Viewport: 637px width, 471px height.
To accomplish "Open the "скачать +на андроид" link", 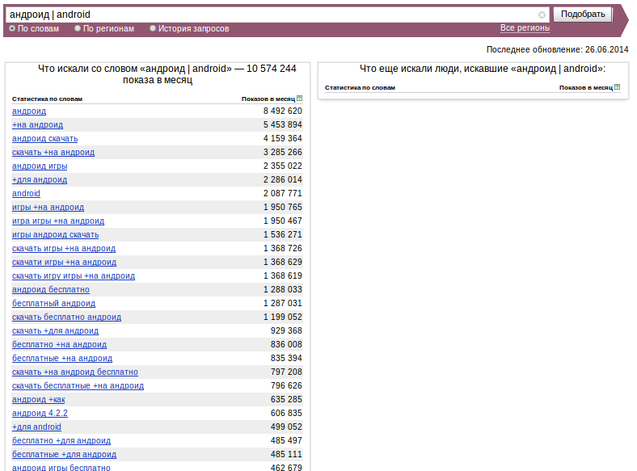I will coord(53,152).
